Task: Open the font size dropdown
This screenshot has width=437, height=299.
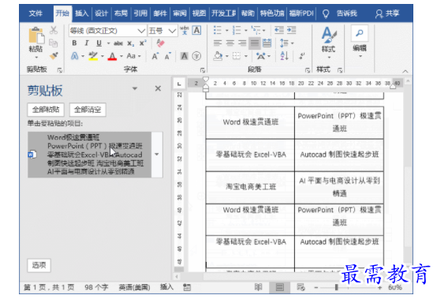Action: 172,31
